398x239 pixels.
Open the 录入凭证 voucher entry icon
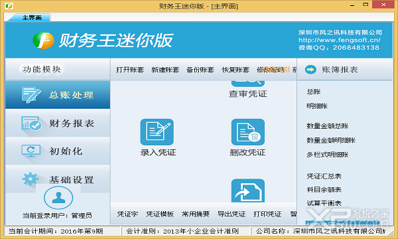tap(157, 132)
